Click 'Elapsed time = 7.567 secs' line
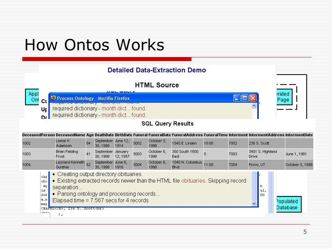 (x=101, y=200)
